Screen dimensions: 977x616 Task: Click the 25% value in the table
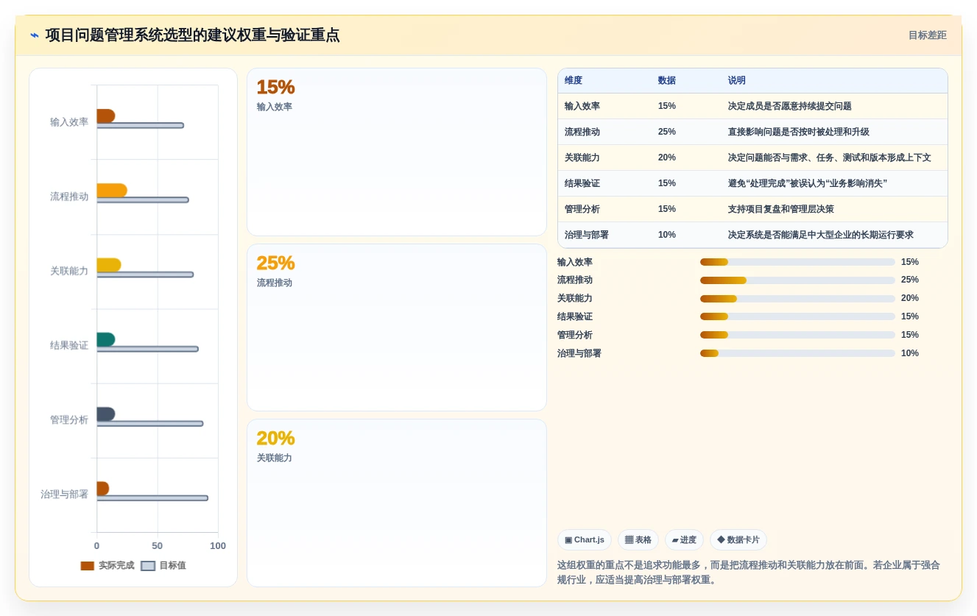pyautogui.click(x=667, y=132)
